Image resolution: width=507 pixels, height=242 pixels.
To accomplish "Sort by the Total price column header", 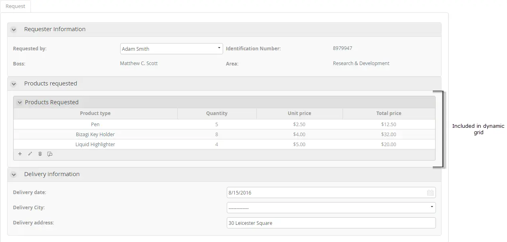I will (x=389, y=113).
